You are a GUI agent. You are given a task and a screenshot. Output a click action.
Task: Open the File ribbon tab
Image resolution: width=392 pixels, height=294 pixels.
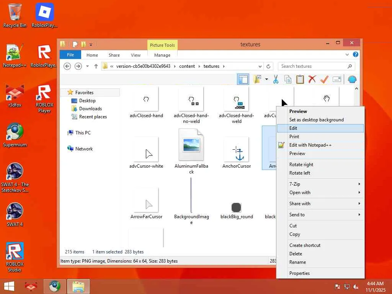(x=70, y=55)
